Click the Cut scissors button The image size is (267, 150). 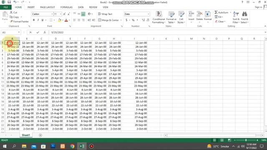click(13, 12)
